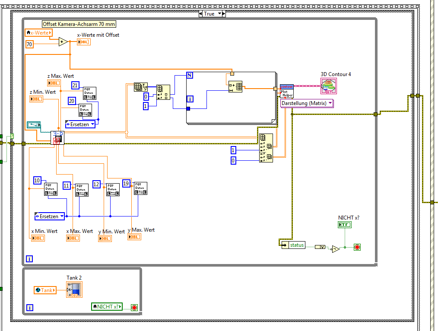Select the Index Array node with constants 1 and 0

[x=266, y=148]
